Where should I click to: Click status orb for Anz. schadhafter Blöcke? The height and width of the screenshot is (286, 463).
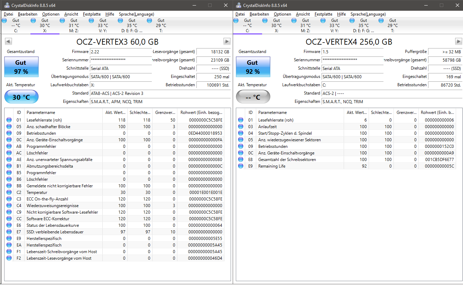coord(9,127)
